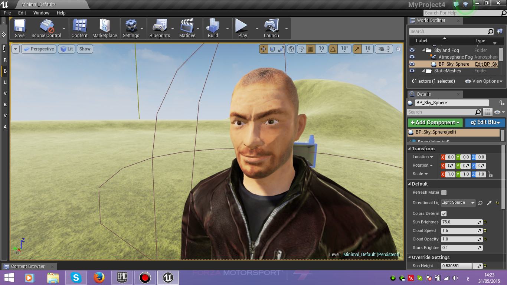Toggle Refresh Material checkbox
507x285 pixels.
[444, 193]
